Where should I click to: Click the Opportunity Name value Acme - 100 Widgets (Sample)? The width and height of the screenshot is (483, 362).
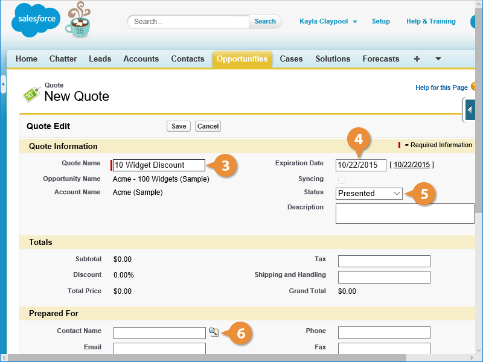161,179
